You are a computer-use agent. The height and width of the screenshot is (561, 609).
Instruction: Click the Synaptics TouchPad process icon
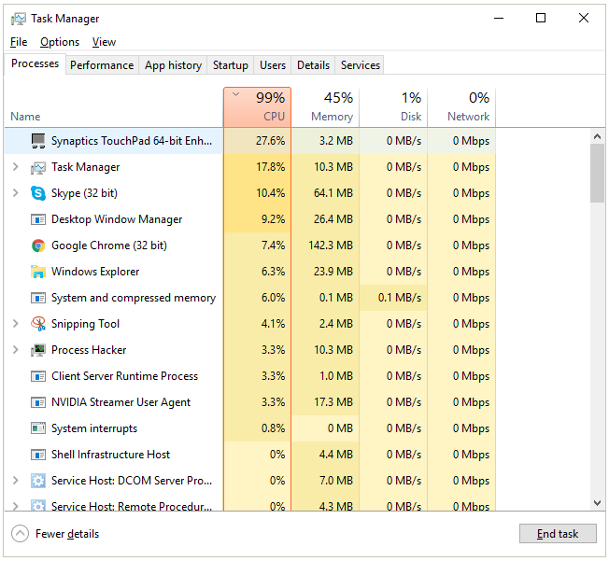point(38,141)
